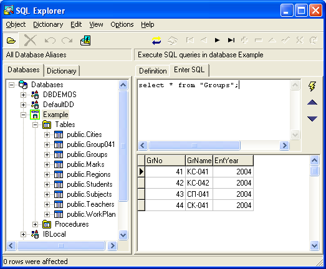Expand the public.Students table node
Screen dimensions: 326x269
click(x=47, y=184)
